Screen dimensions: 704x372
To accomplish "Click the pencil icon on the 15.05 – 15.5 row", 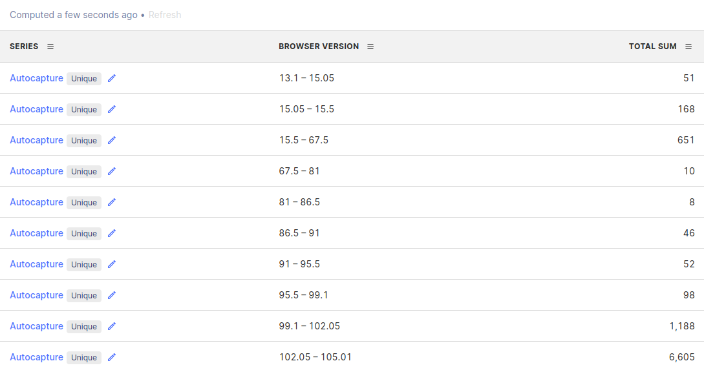I will (111, 109).
